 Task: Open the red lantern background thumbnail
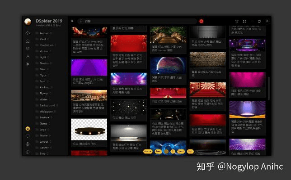129,44
